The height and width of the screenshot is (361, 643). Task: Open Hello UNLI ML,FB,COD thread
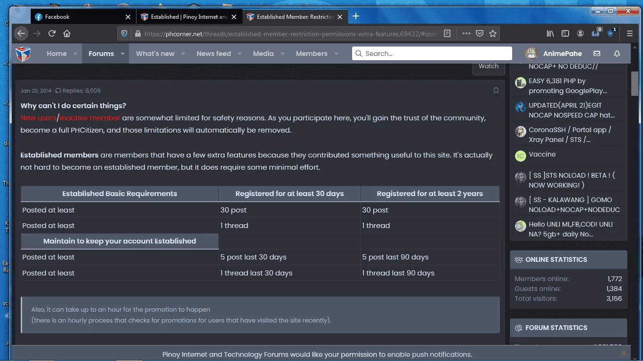click(x=571, y=229)
